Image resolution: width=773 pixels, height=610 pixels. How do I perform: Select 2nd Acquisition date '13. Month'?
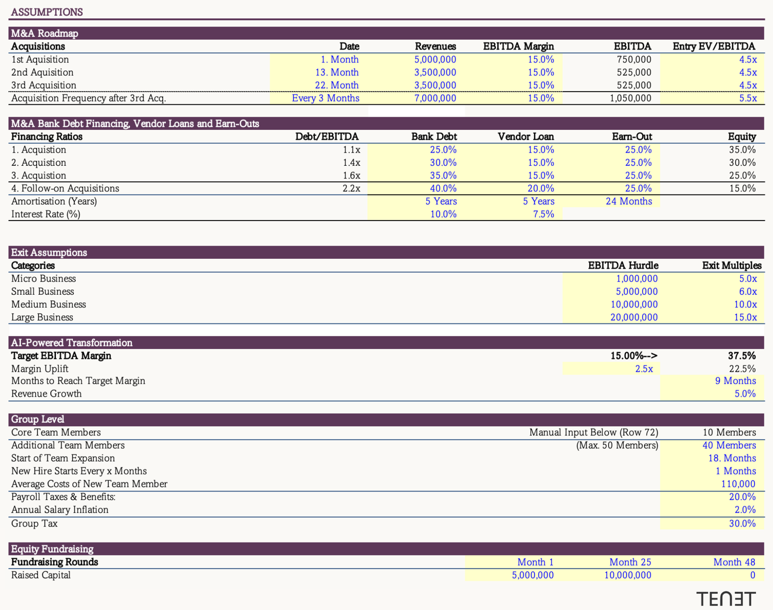[x=319, y=72]
